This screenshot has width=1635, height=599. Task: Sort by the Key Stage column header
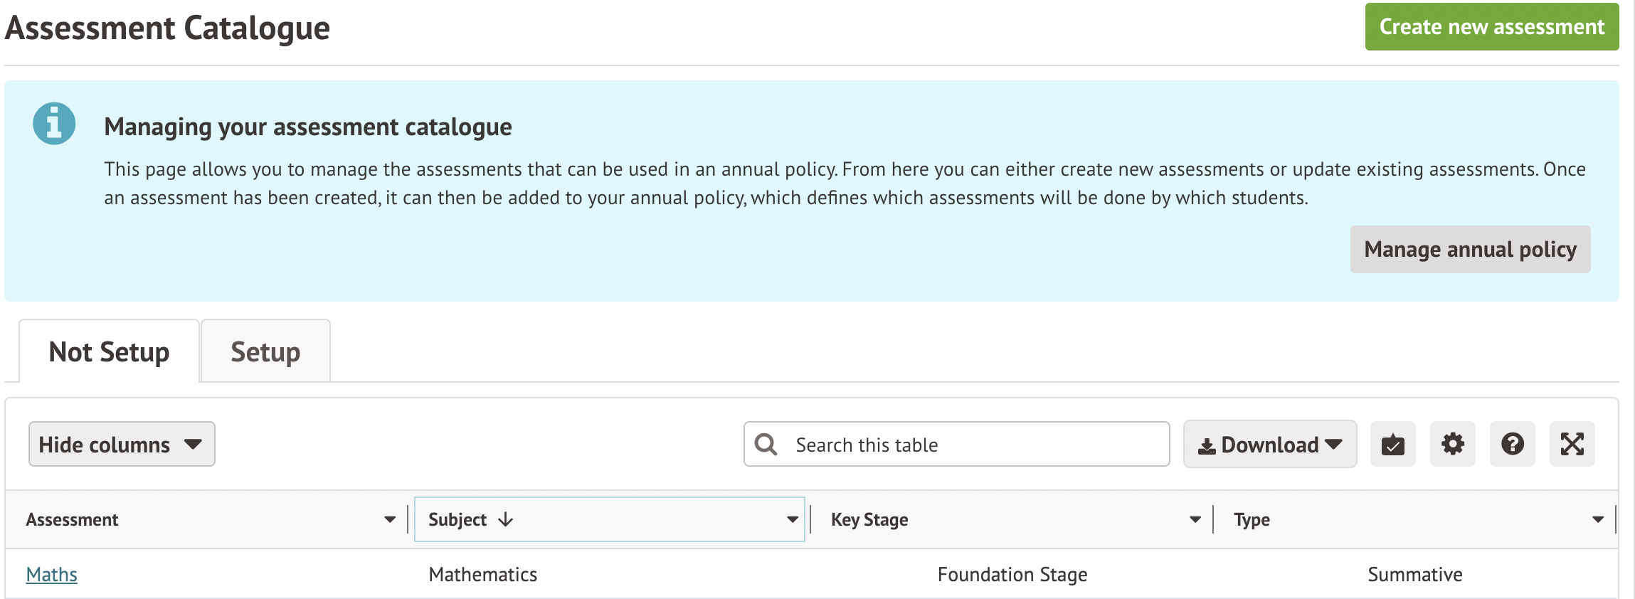click(x=869, y=520)
